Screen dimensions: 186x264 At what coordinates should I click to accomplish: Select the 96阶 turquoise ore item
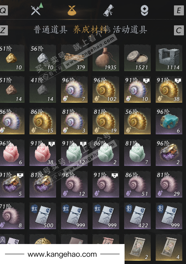169,121
